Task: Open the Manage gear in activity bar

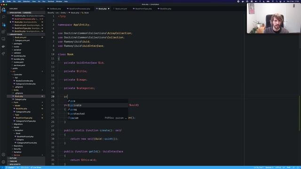Action: tap(3, 161)
